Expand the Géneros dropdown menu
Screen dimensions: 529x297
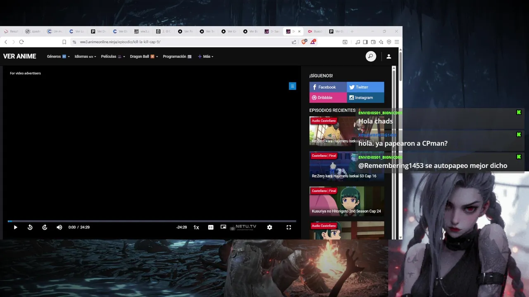click(x=58, y=57)
